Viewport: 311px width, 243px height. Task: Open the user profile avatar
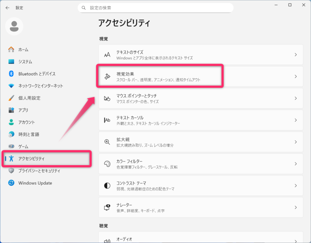pos(14,26)
